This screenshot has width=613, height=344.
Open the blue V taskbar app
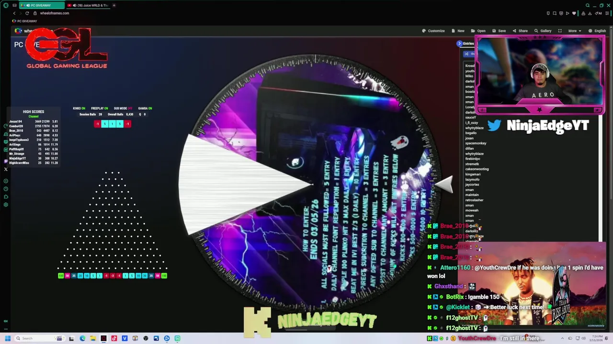(x=125, y=338)
